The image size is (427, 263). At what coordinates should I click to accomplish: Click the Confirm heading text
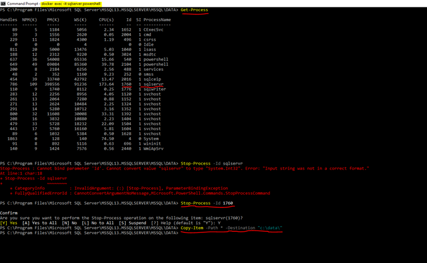tap(9, 213)
